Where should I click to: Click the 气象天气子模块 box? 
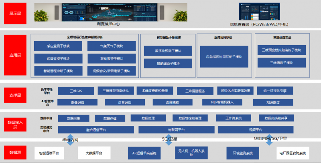point(112,46)
